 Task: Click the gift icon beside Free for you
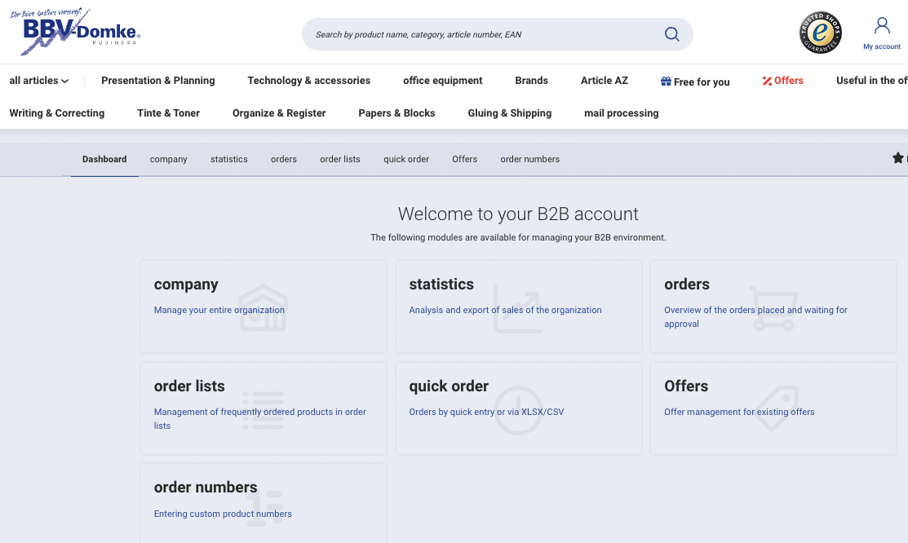click(666, 82)
